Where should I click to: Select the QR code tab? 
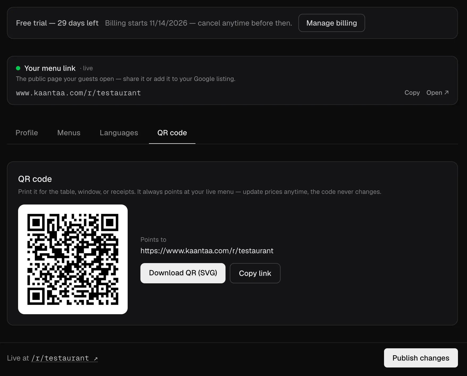172,133
